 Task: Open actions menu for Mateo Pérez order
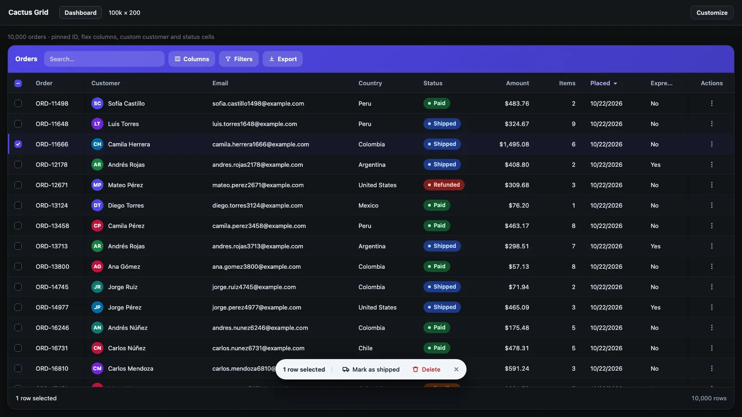[x=712, y=185]
